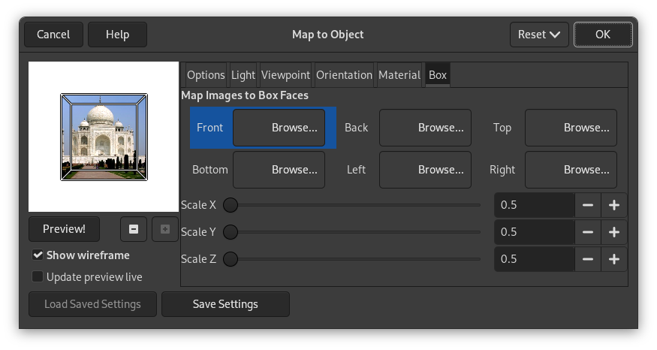Increase Scale Z with plus button

[x=613, y=259]
